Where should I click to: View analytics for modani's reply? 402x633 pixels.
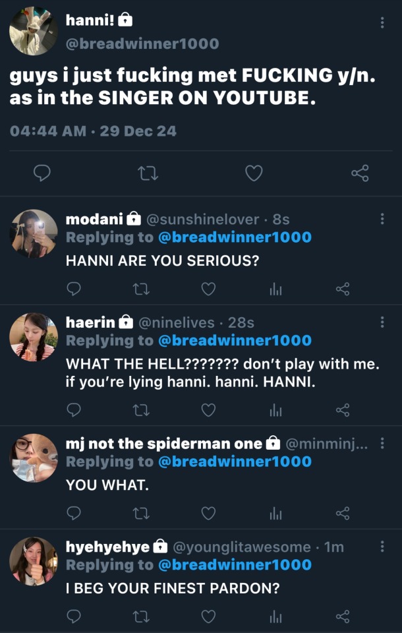pyautogui.click(x=275, y=289)
